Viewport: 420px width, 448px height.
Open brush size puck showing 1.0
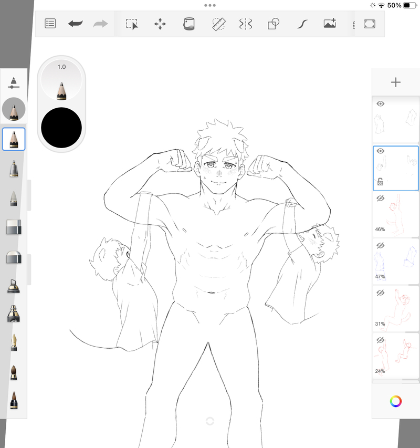(61, 80)
